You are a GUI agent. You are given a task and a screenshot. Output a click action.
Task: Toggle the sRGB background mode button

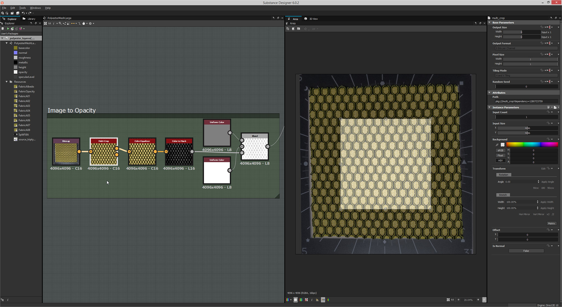[501, 150]
